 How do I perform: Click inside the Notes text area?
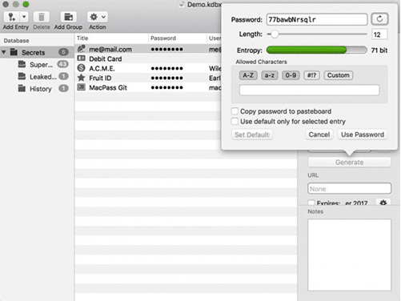(x=349, y=255)
